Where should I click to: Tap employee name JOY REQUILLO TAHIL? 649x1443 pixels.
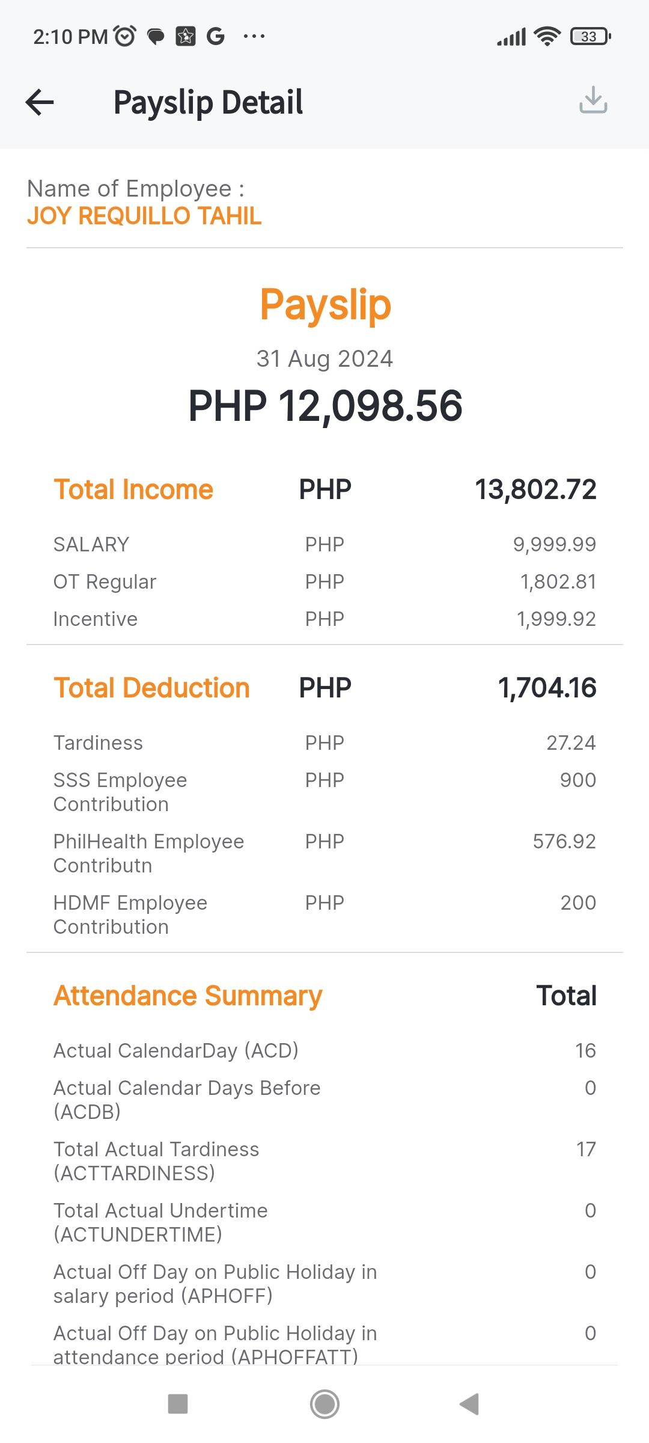[144, 216]
